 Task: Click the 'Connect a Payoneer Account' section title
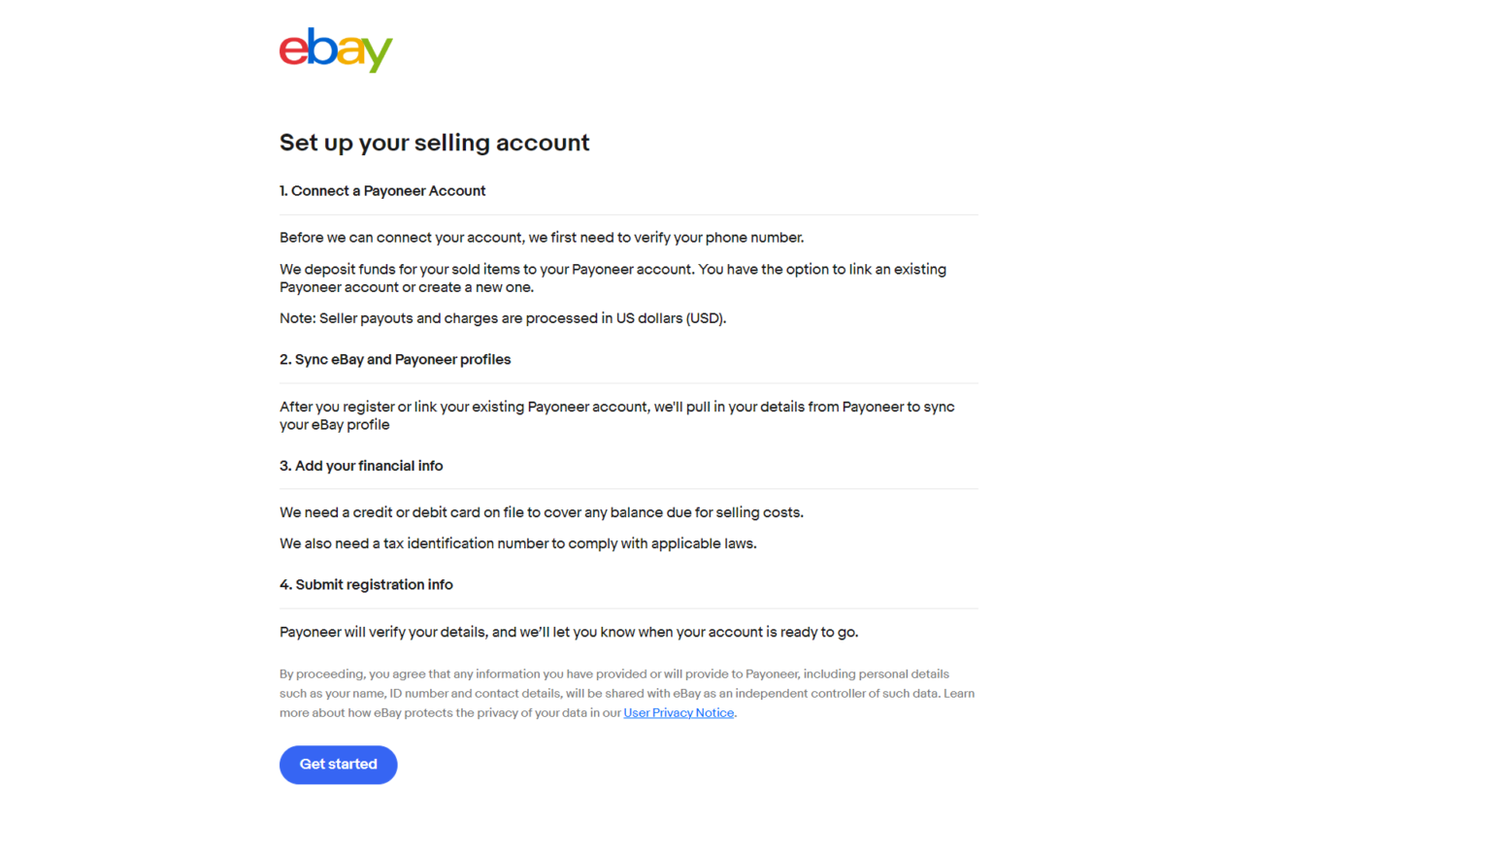382,190
